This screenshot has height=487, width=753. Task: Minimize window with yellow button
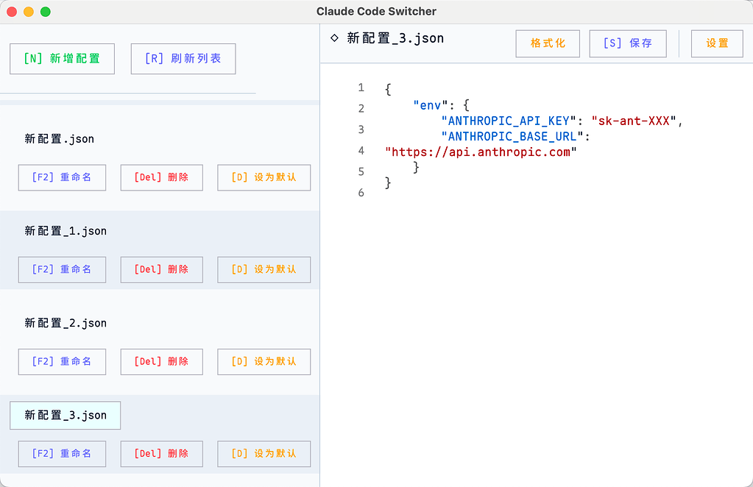pos(29,12)
